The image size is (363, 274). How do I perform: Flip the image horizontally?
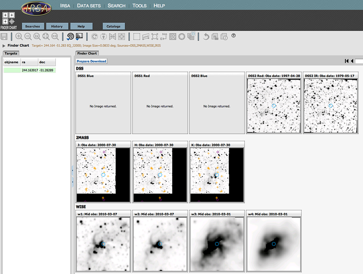point(112,37)
